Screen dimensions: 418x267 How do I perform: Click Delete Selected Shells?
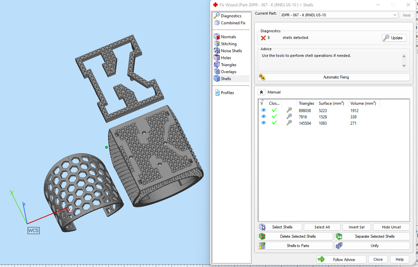[x=296, y=236]
